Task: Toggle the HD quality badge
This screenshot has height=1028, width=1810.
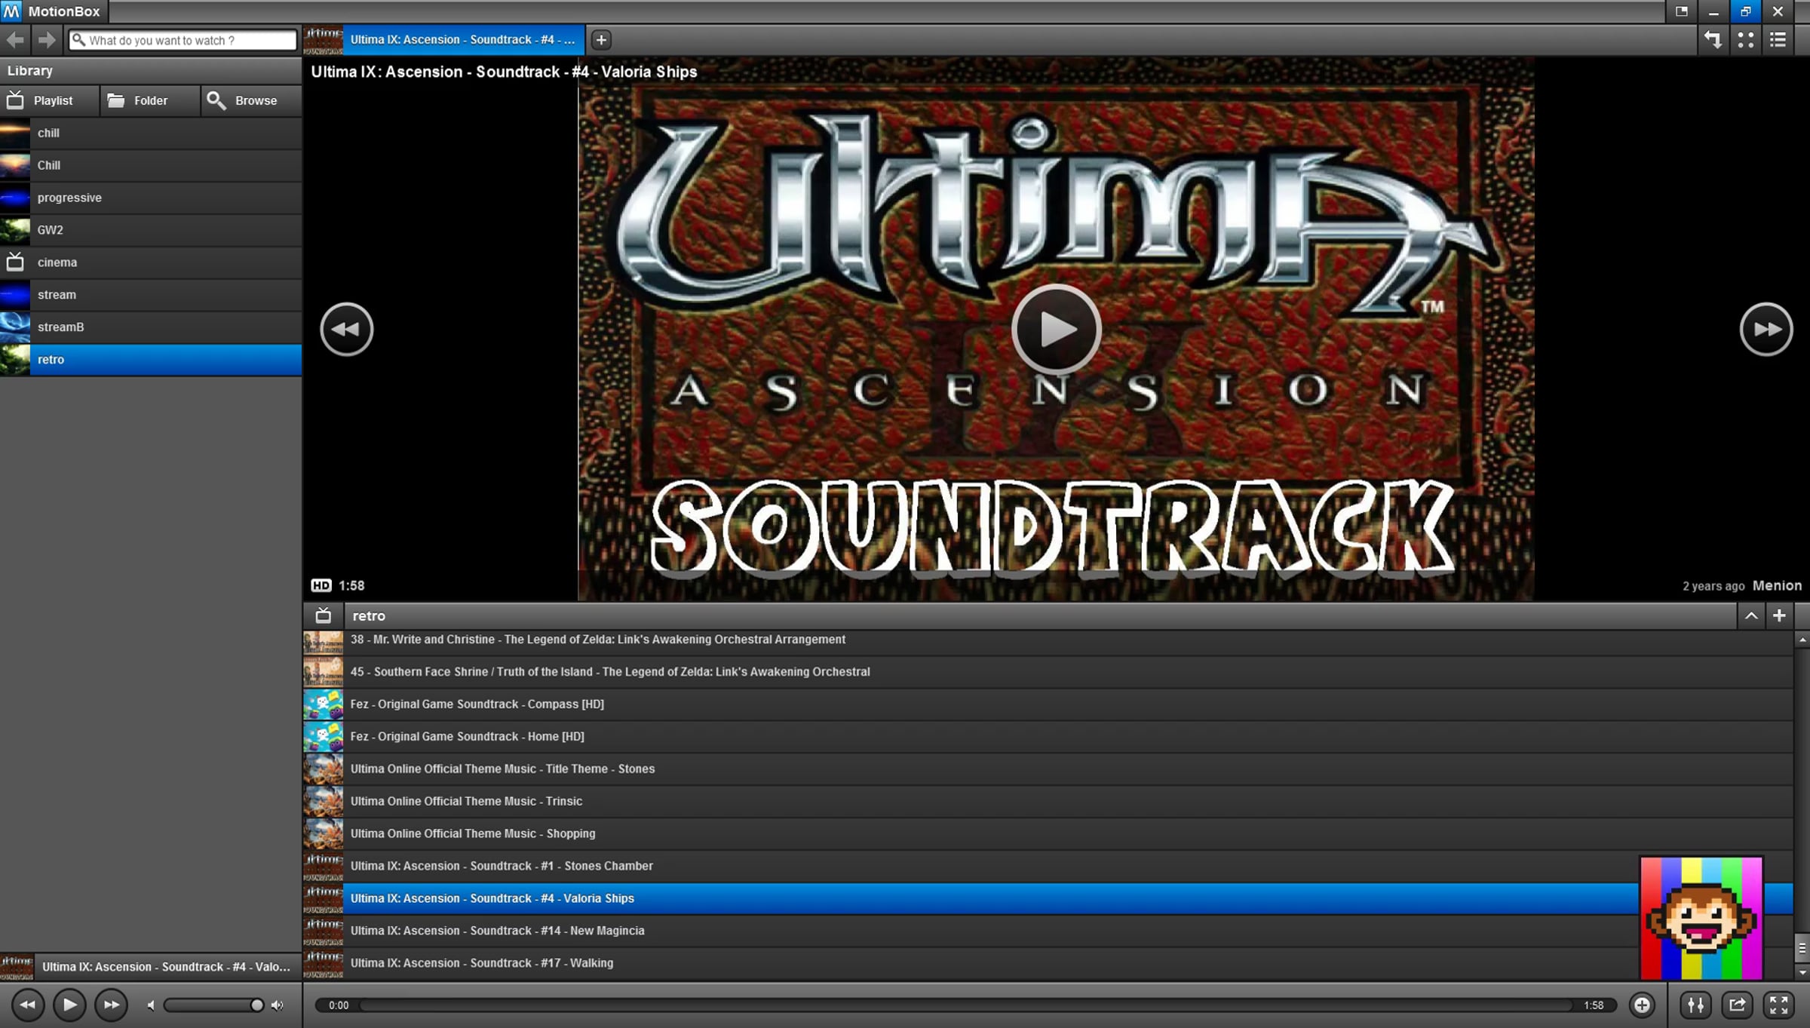Action: point(321,585)
